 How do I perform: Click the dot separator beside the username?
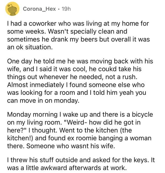(59, 9)
